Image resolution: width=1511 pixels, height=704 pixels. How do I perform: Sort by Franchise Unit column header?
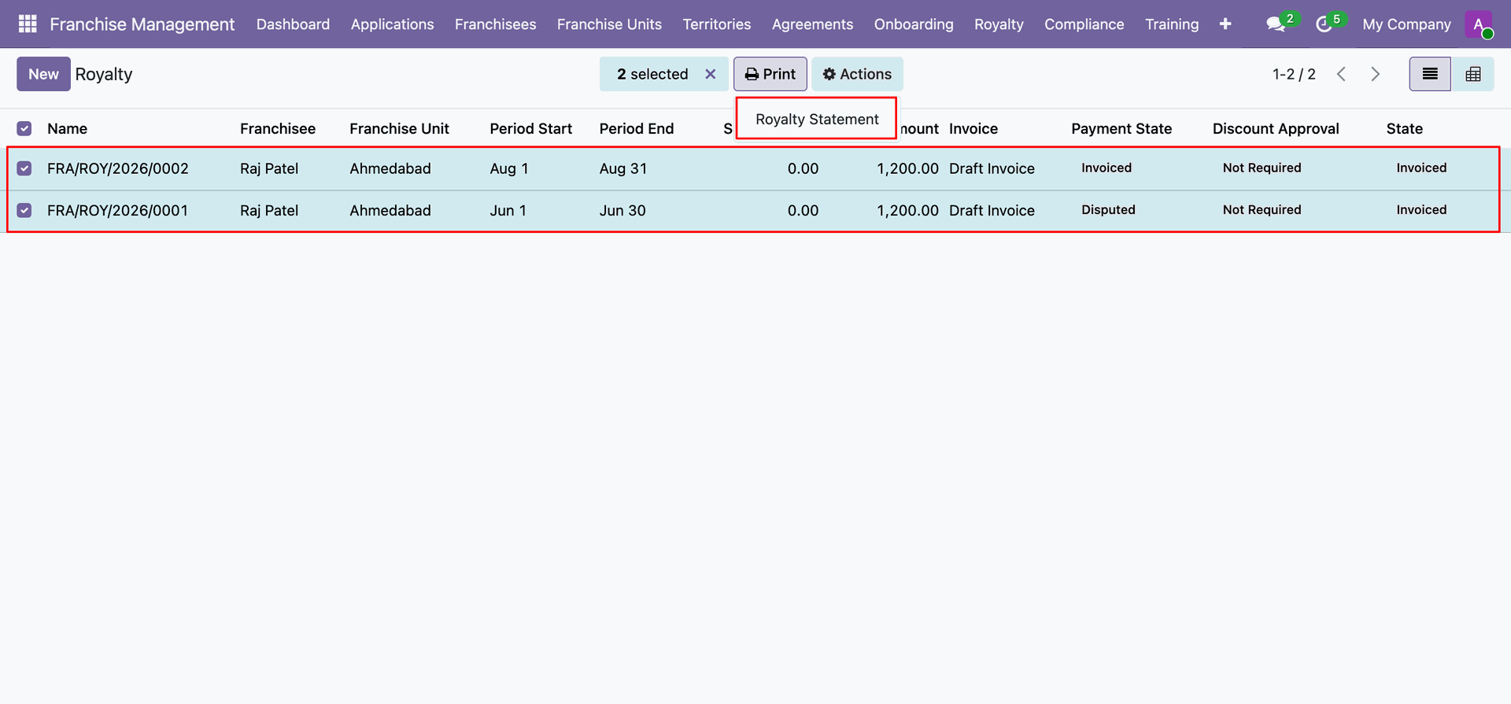click(x=399, y=128)
